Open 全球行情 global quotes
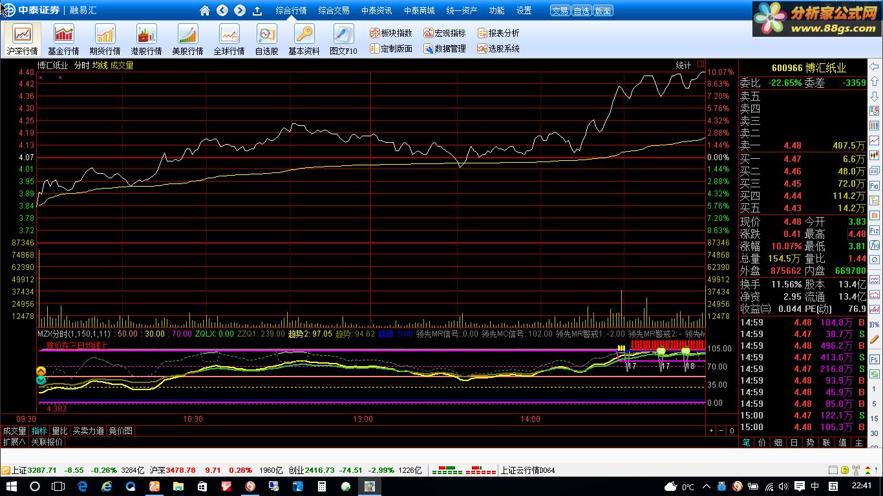Image resolution: width=883 pixels, height=496 pixels. [229, 40]
